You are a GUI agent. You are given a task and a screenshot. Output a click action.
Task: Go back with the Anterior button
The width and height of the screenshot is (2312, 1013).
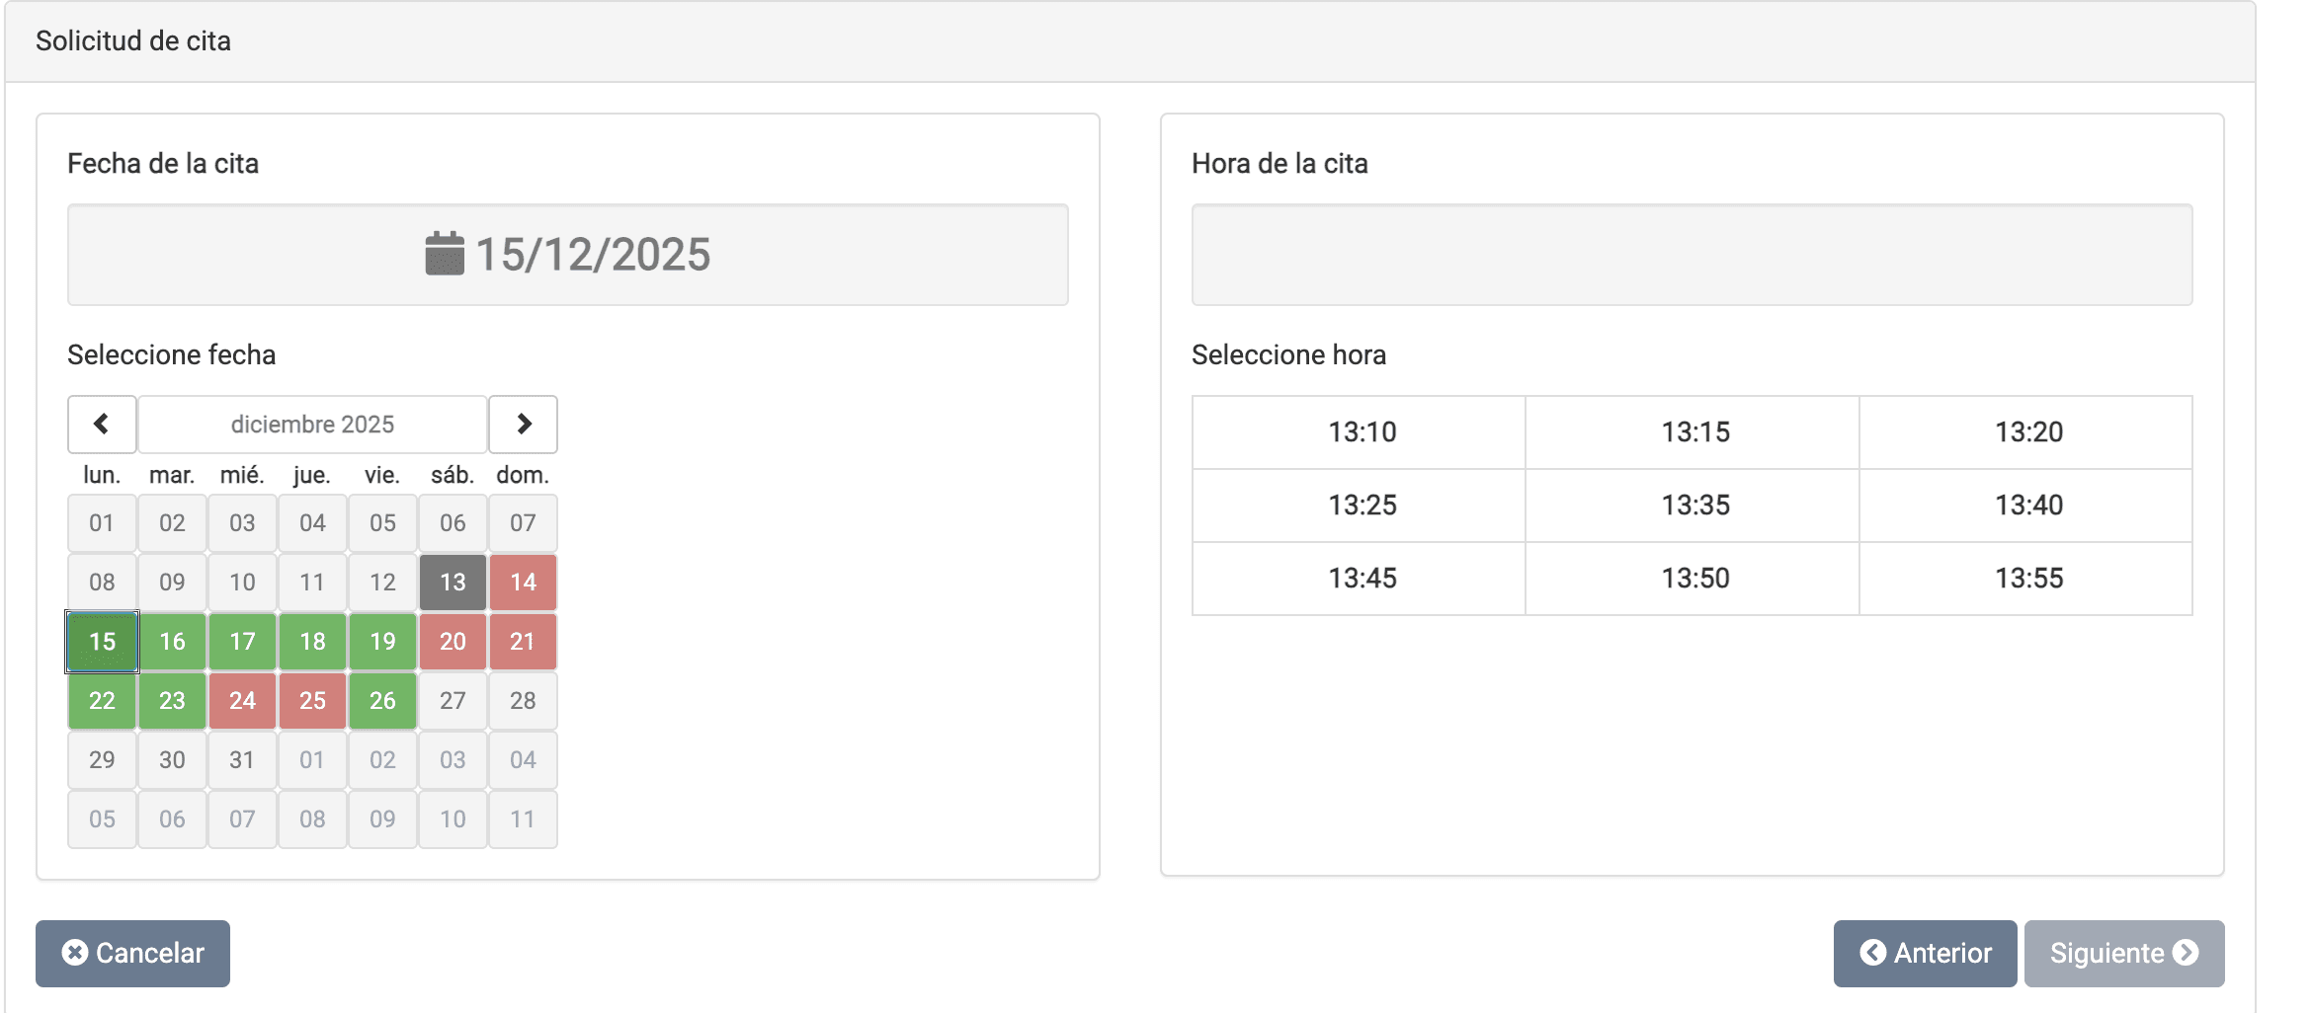point(1925,953)
